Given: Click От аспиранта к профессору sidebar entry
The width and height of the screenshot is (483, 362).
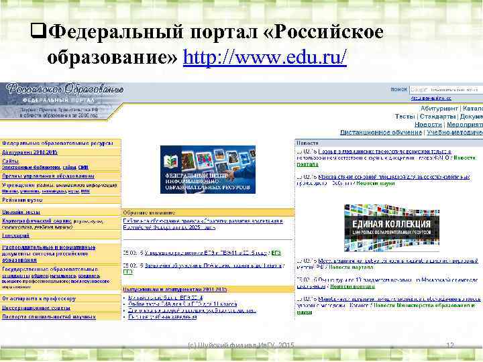Looking at the screenshot, I should coord(39,298).
